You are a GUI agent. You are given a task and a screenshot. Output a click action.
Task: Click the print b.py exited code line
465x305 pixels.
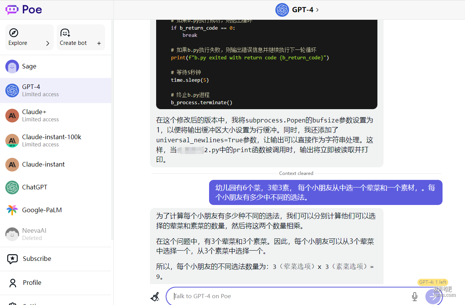[250, 58]
